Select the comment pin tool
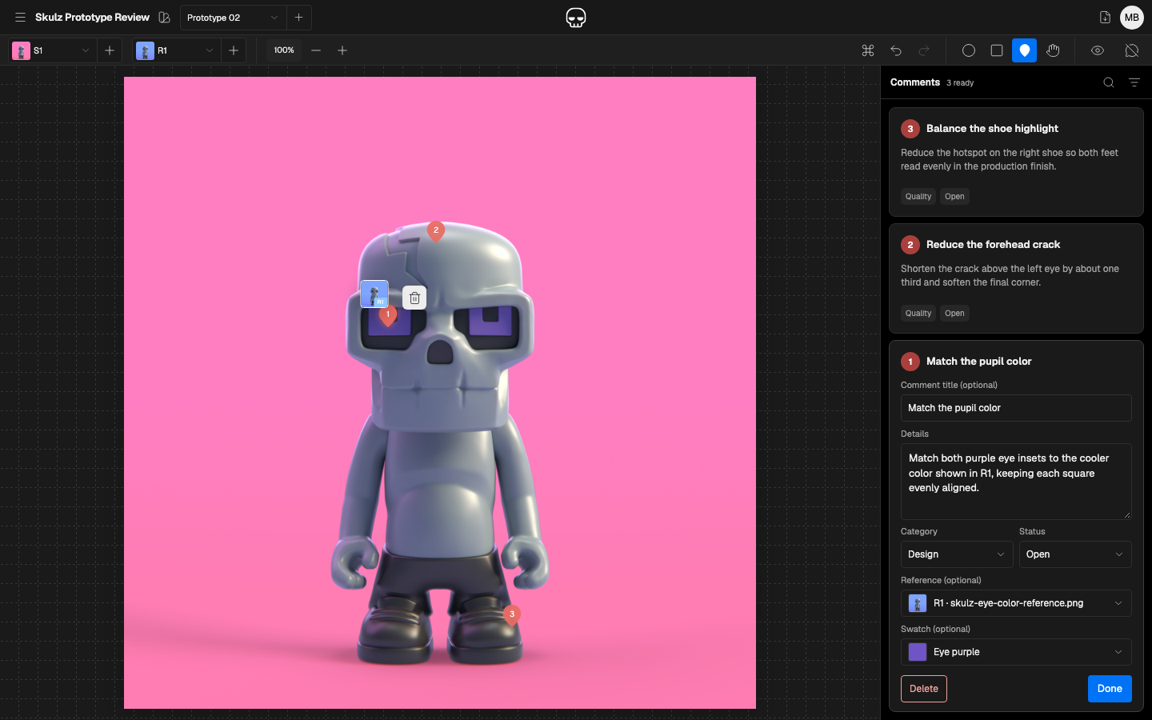This screenshot has height=720, width=1152. 1025,50
